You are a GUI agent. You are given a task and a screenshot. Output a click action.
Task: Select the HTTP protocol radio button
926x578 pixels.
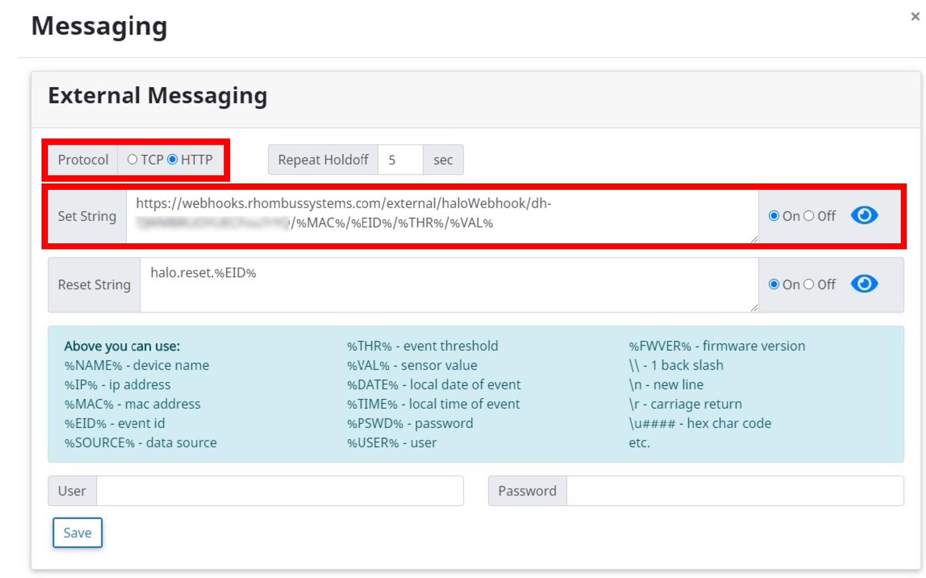coord(172,159)
